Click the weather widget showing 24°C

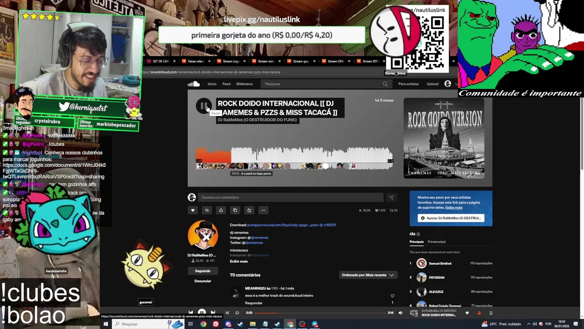click(x=501, y=324)
